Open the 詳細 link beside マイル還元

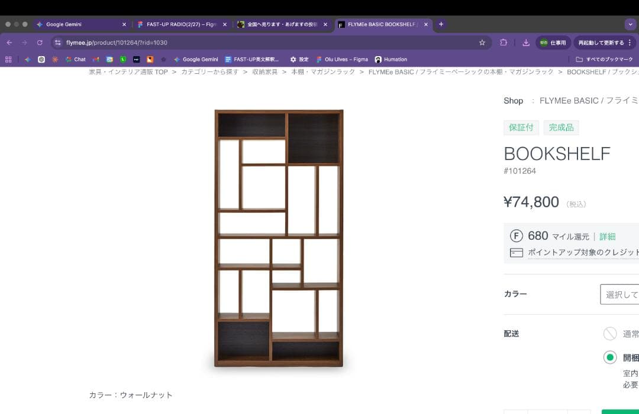point(607,236)
